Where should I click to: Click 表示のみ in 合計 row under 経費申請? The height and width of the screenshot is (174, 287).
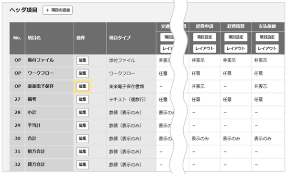[x=200, y=139]
